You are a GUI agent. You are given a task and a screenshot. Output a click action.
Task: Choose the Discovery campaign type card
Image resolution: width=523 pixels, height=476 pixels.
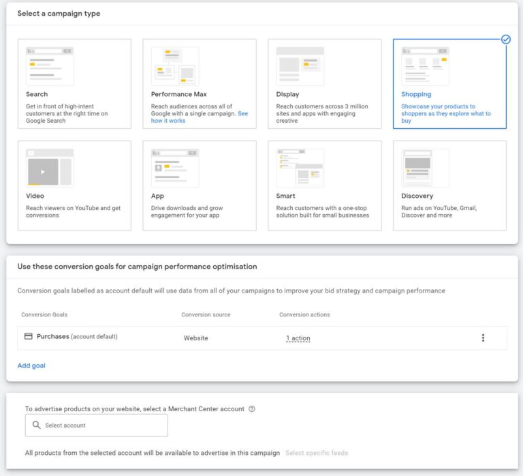point(449,185)
